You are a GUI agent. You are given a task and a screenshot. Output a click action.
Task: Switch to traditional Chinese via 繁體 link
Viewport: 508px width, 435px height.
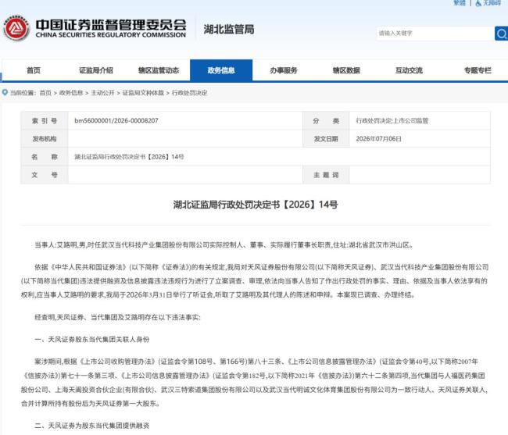point(459,3)
